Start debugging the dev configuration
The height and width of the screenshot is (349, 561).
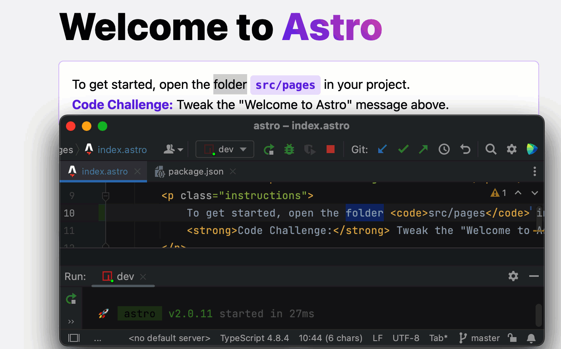tap(289, 149)
